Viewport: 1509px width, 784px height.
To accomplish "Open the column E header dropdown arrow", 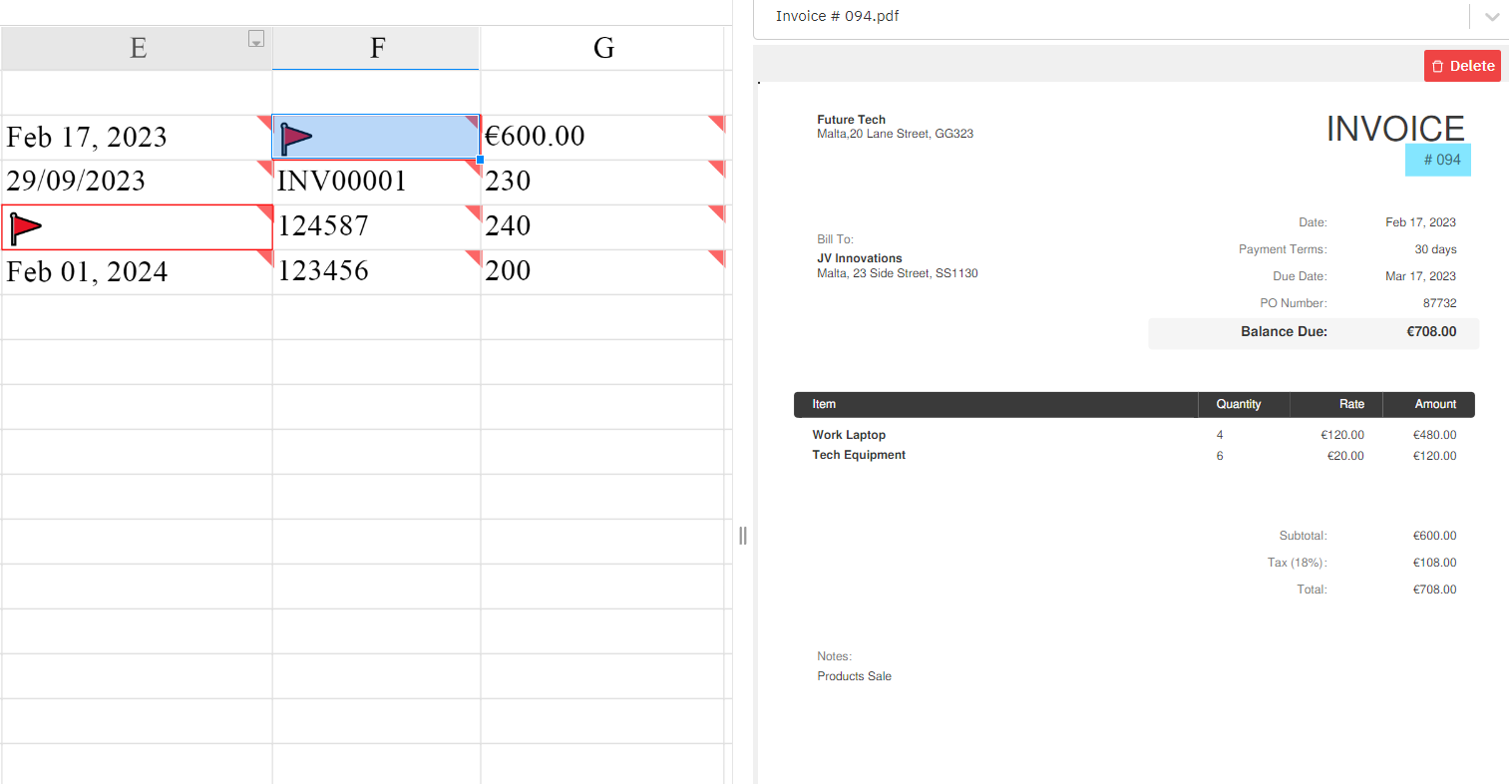I will click(256, 39).
